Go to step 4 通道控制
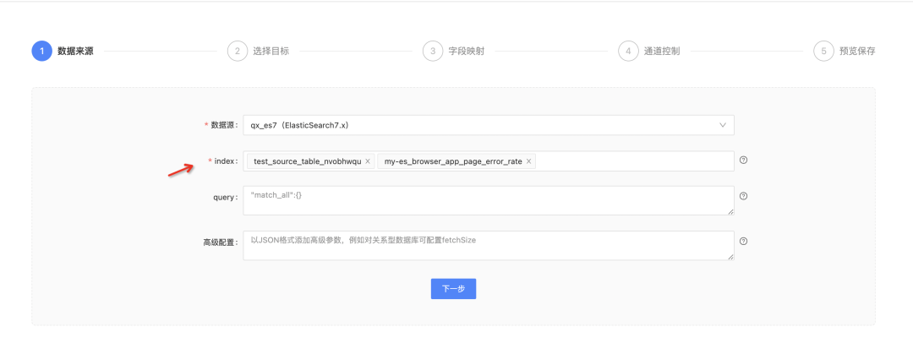This screenshot has height=343, width=913. tap(649, 52)
